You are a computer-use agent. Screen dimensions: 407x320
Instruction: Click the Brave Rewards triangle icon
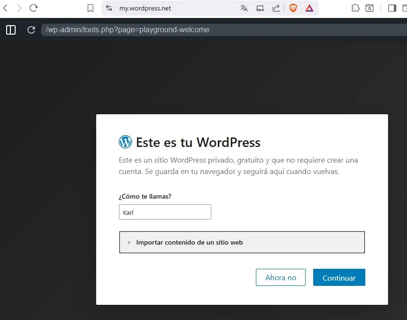(x=309, y=8)
